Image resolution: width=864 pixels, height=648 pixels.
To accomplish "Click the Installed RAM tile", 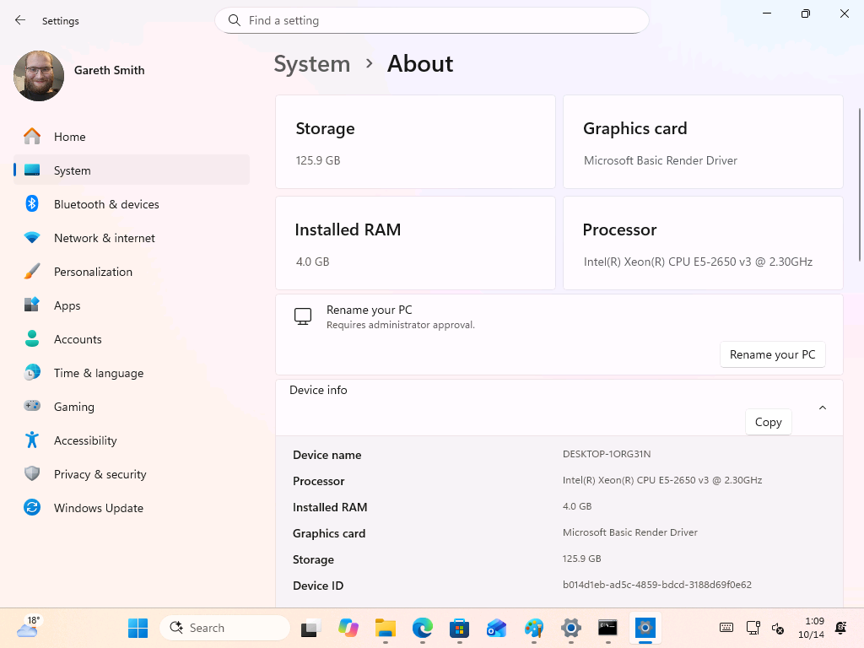I will click(415, 243).
